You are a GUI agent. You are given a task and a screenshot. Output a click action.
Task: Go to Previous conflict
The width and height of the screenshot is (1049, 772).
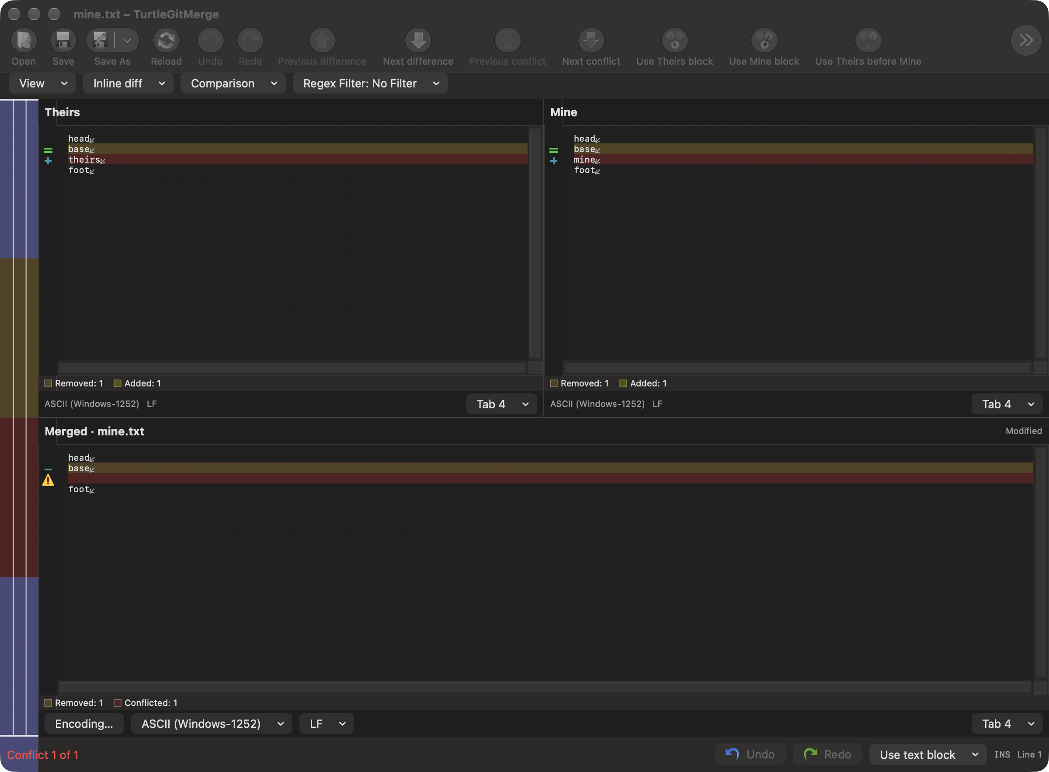(x=507, y=41)
